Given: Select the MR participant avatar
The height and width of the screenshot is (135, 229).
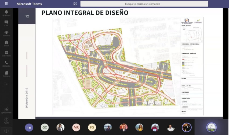Looking at the screenshot, I should [76, 127].
